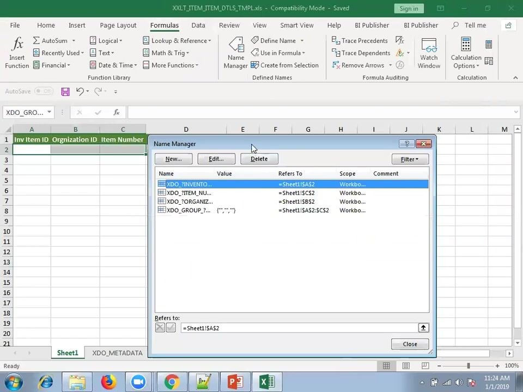Viewport: 523px width, 392px height.
Task: Open Firefox from the taskbar
Action: tap(108, 382)
